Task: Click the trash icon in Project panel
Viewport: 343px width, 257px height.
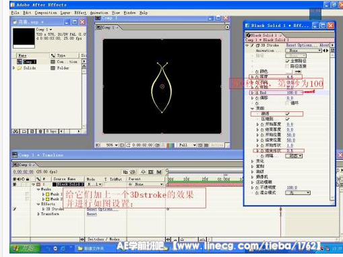Action: click(x=40, y=132)
